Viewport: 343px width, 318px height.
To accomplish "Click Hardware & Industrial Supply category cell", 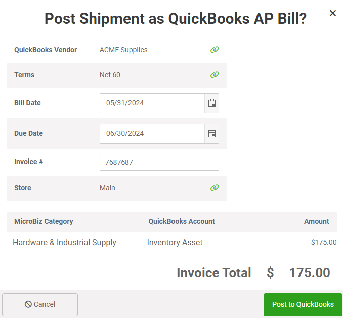I will (x=65, y=242).
